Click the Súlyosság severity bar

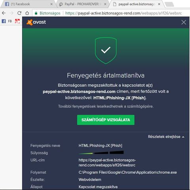point(101,153)
